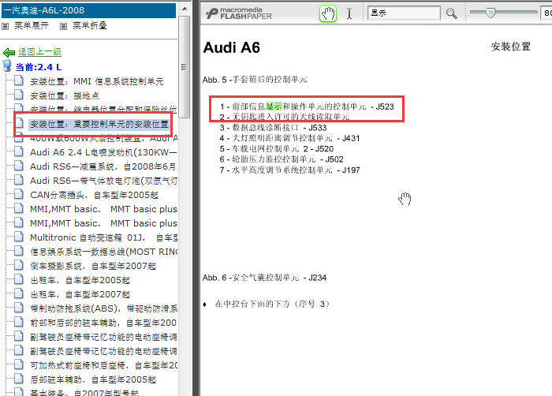552x396 pixels.
Task: Click the sidebar vertical scrollbar thumb
Action: coord(184,67)
